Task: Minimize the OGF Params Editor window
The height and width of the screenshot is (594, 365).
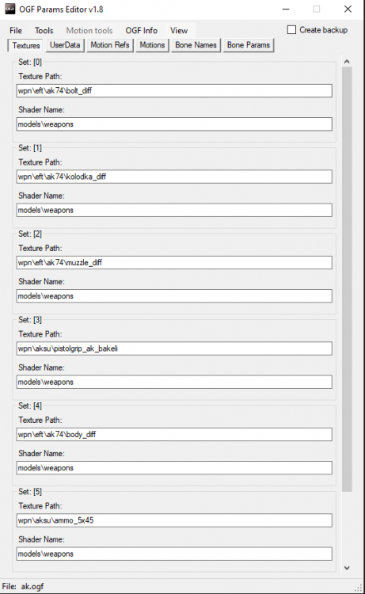Action: (286, 9)
